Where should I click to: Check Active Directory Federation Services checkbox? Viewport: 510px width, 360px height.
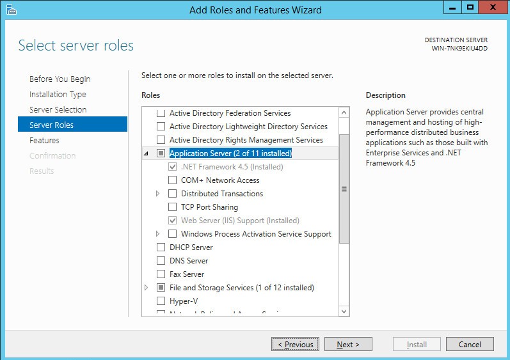point(161,113)
